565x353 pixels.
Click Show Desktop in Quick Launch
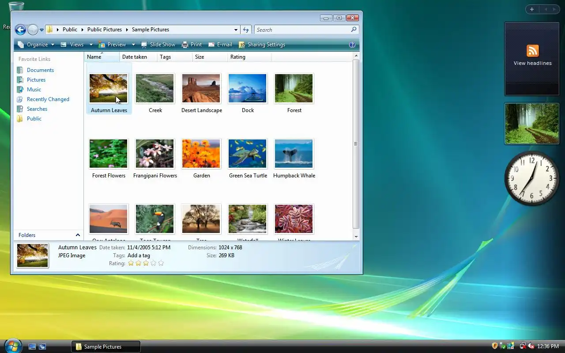click(x=32, y=347)
